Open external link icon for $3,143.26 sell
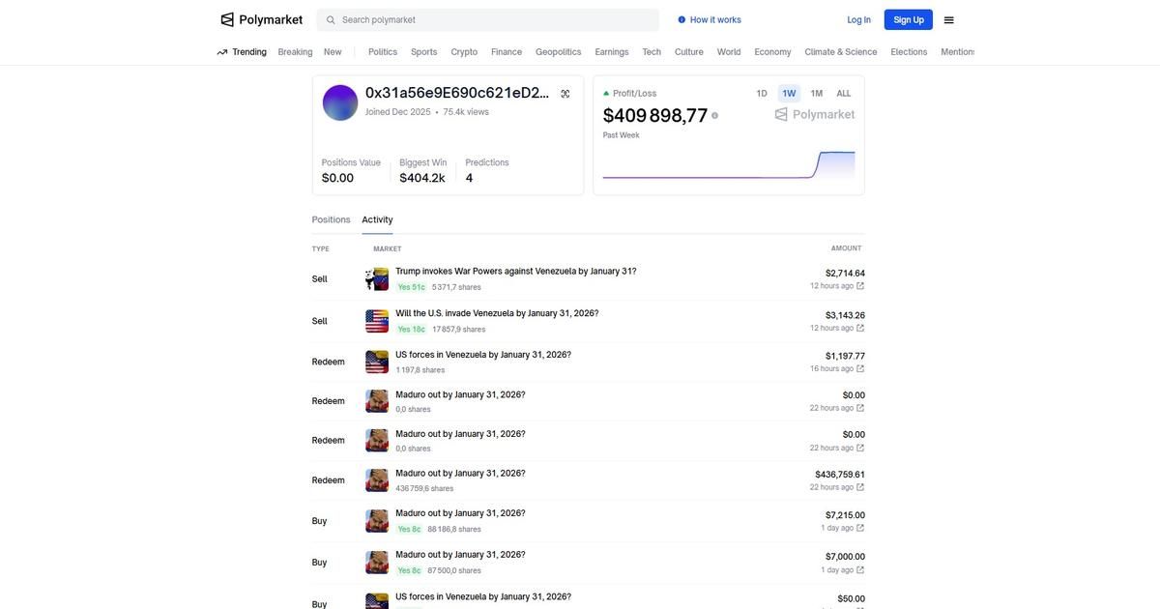 coord(860,329)
